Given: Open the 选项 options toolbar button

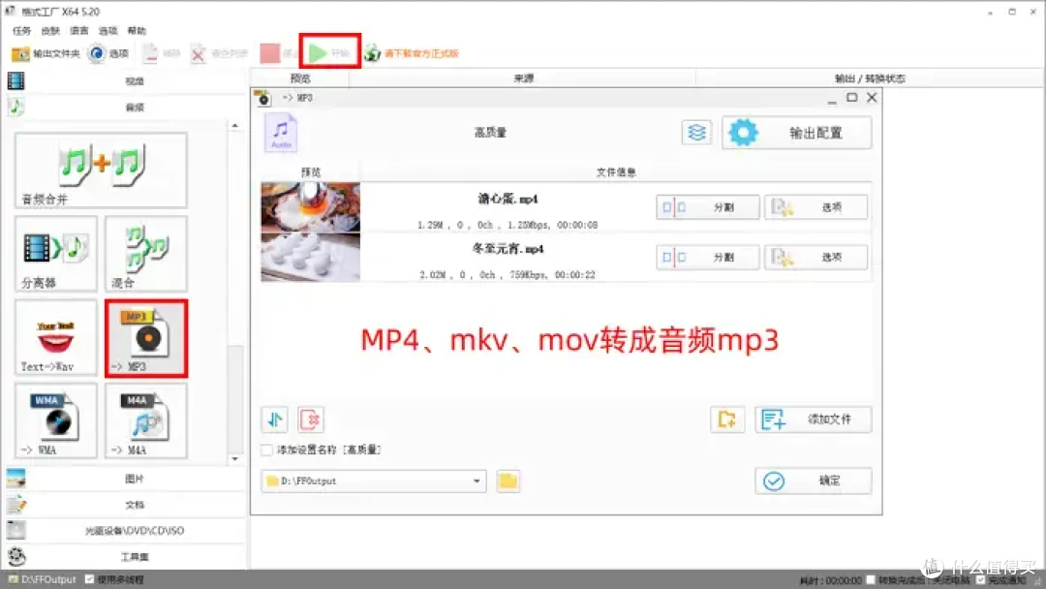Looking at the screenshot, I should pyautogui.click(x=108, y=53).
